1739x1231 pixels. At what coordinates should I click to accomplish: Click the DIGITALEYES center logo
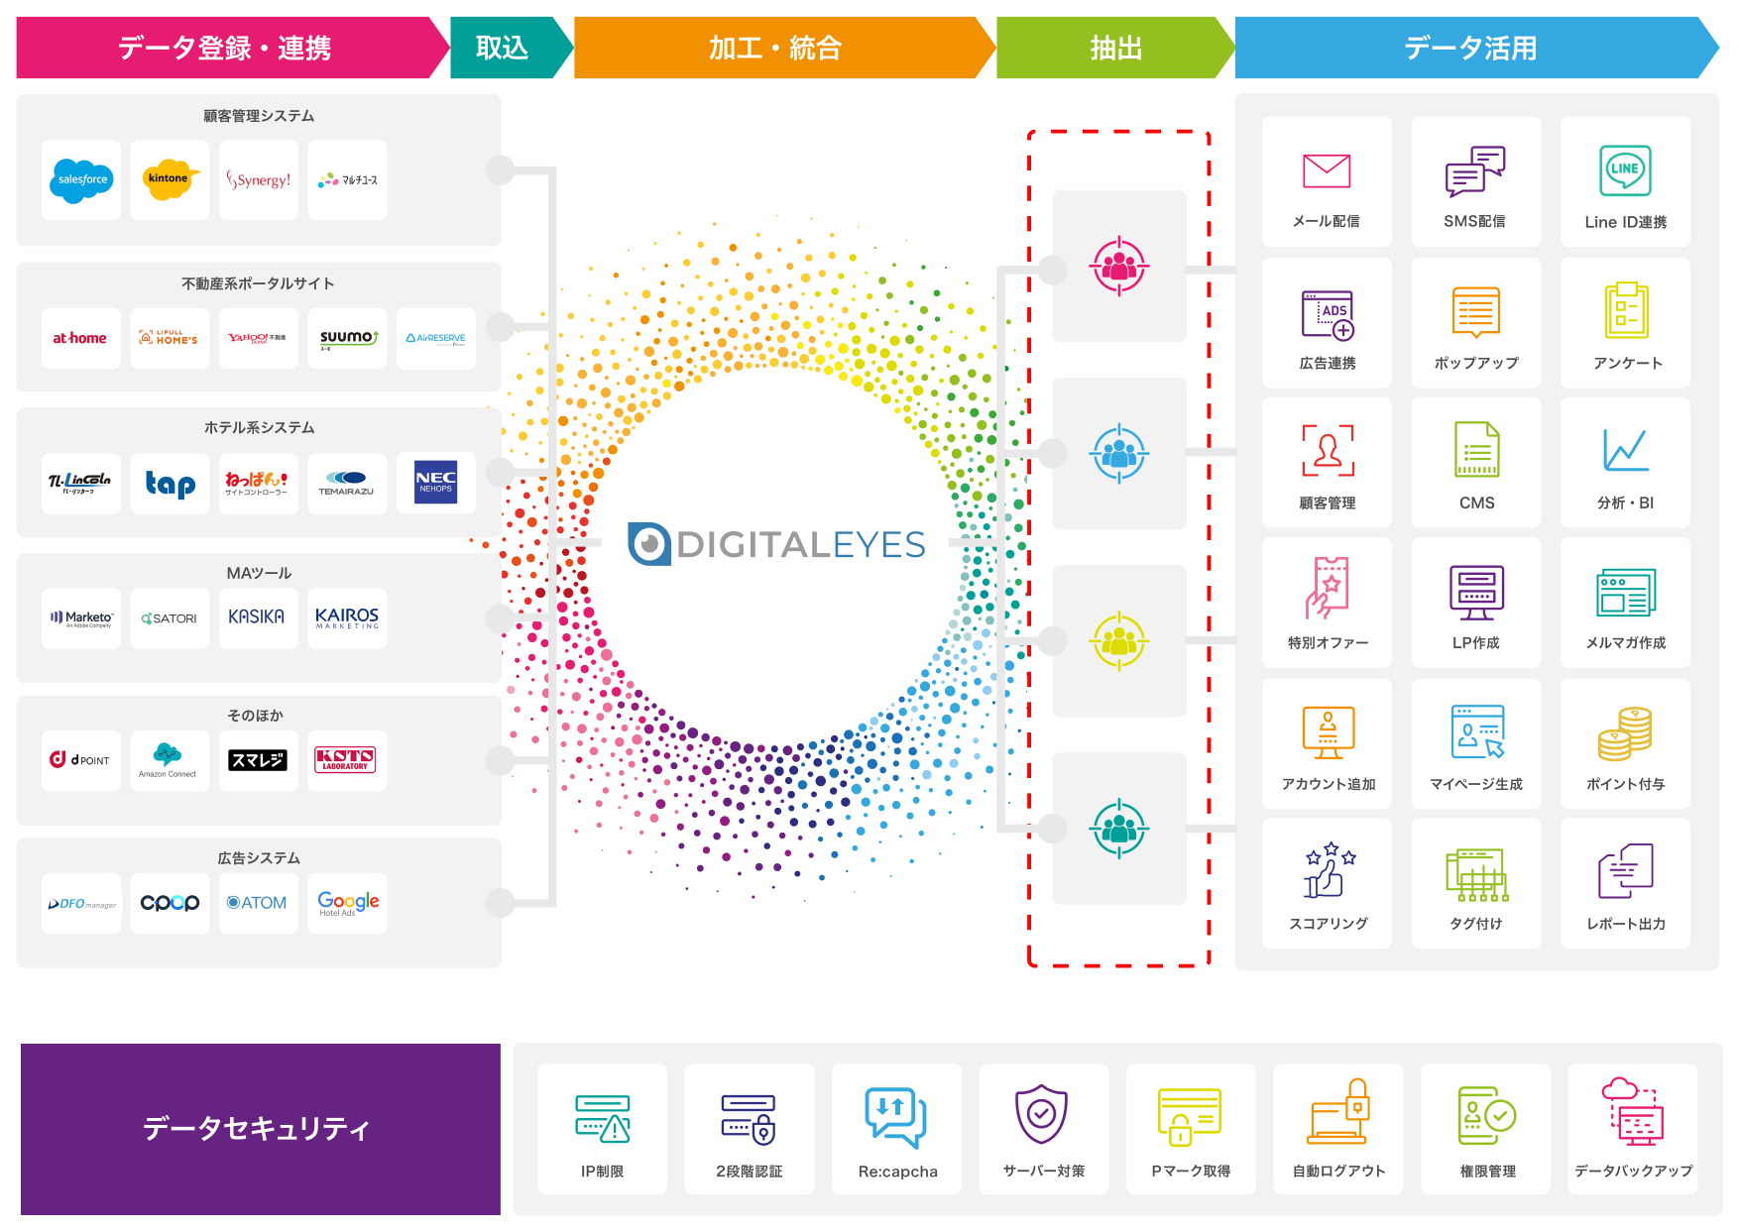coord(776,544)
